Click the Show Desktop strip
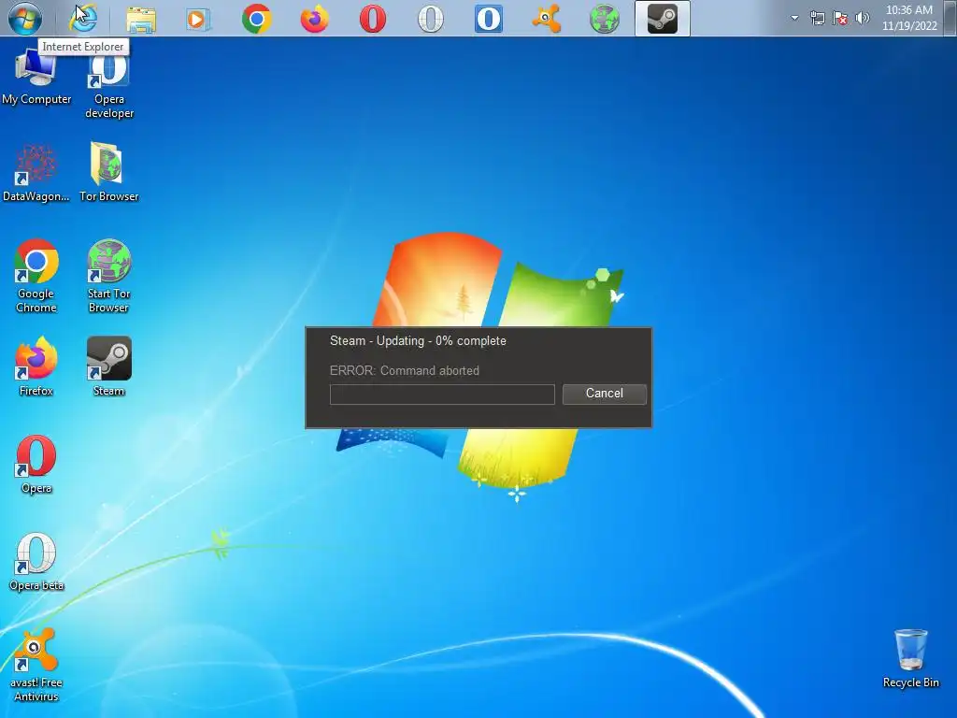Screen dimensions: 957x718 [x=951, y=18]
